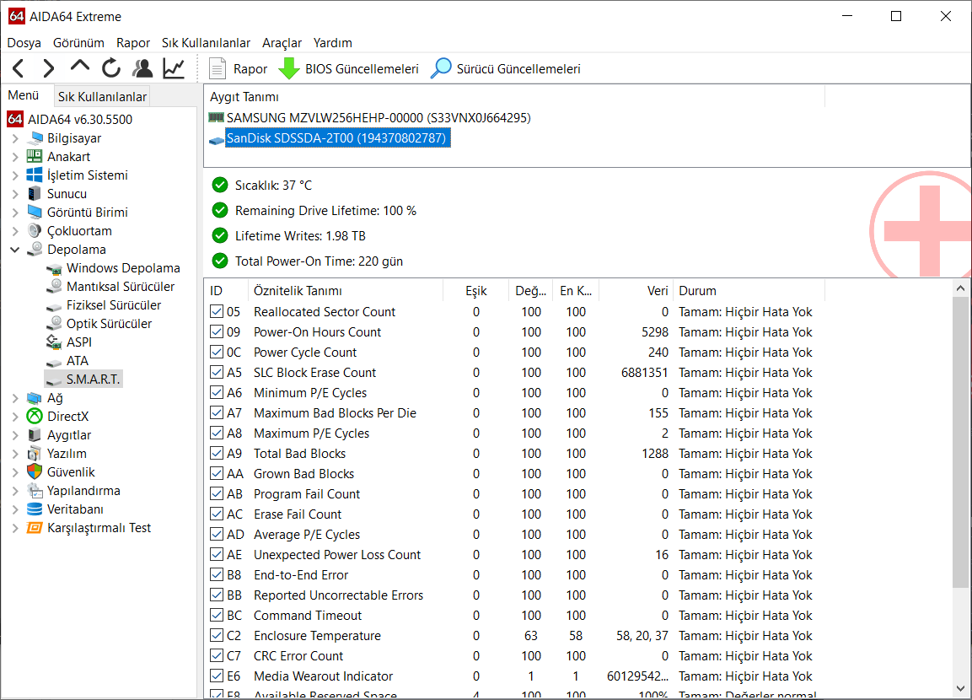
Task: Select Fiziksel Sürücüler in the tree
Action: (x=114, y=305)
